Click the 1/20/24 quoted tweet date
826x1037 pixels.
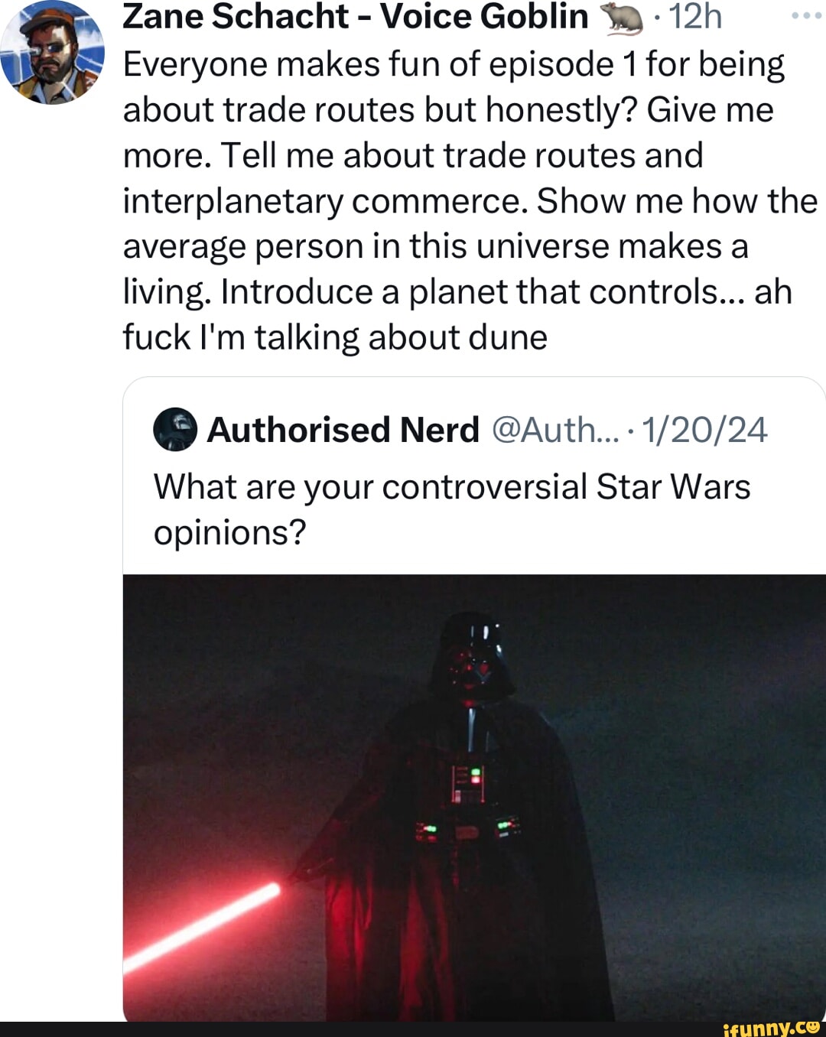(x=704, y=430)
